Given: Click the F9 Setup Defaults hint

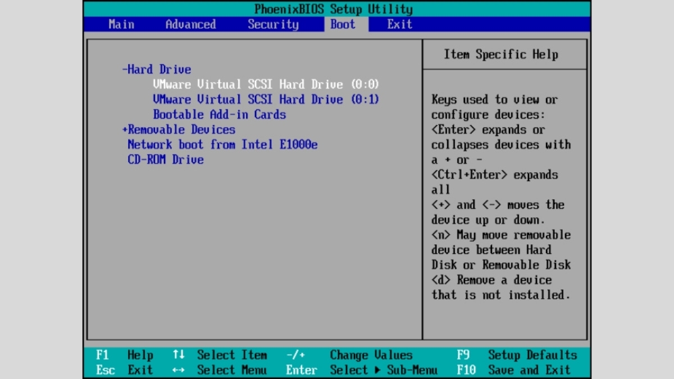Looking at the screenshot, I should pos(517,355).
